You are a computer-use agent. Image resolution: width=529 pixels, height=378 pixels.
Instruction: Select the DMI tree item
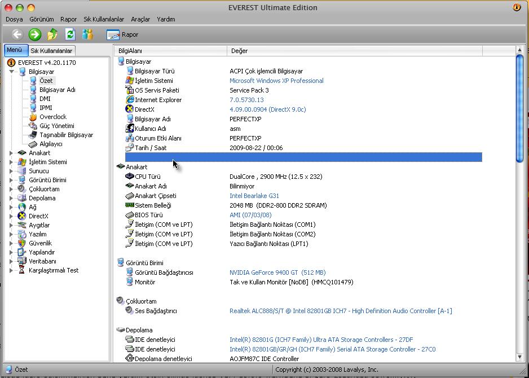[45, 99]
